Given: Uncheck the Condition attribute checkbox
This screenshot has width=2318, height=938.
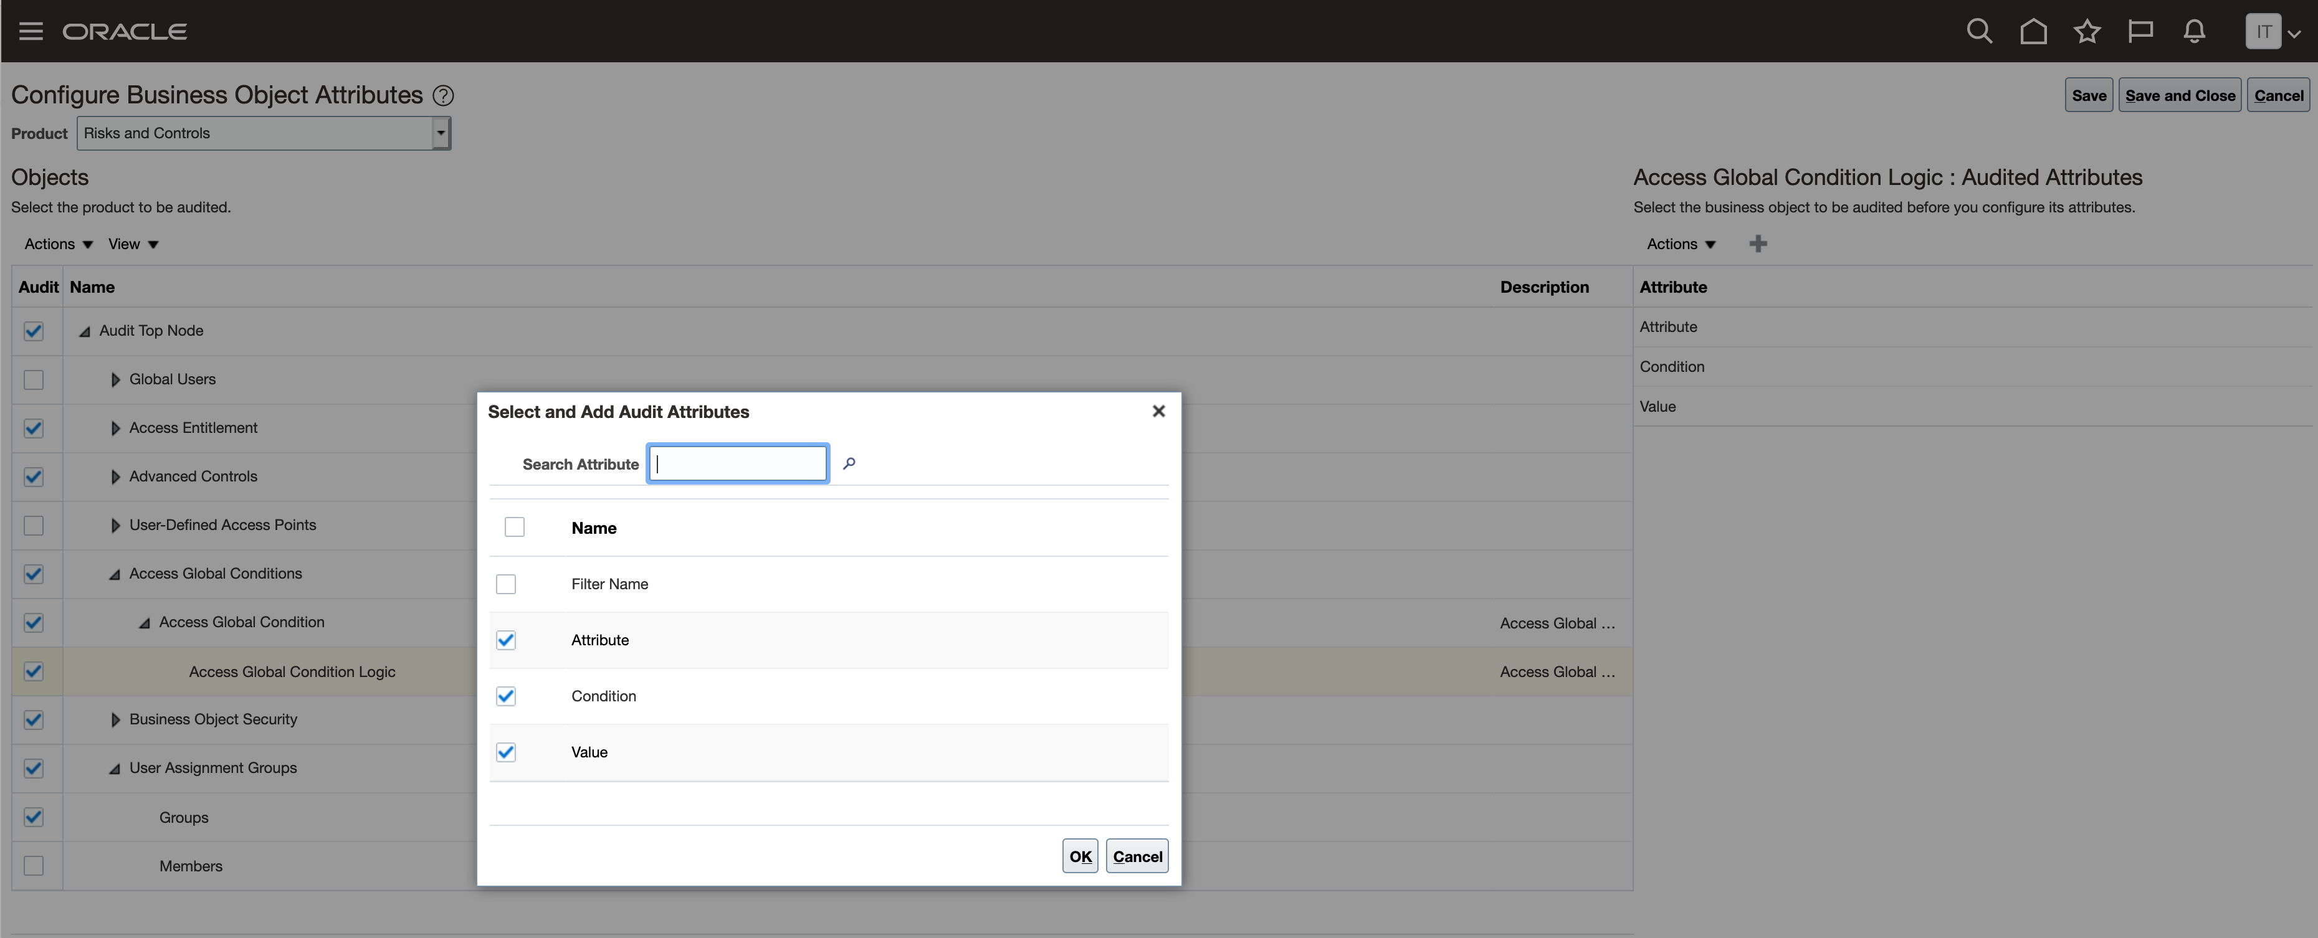Looking at the screenshot, I should (x=506, y=696).
